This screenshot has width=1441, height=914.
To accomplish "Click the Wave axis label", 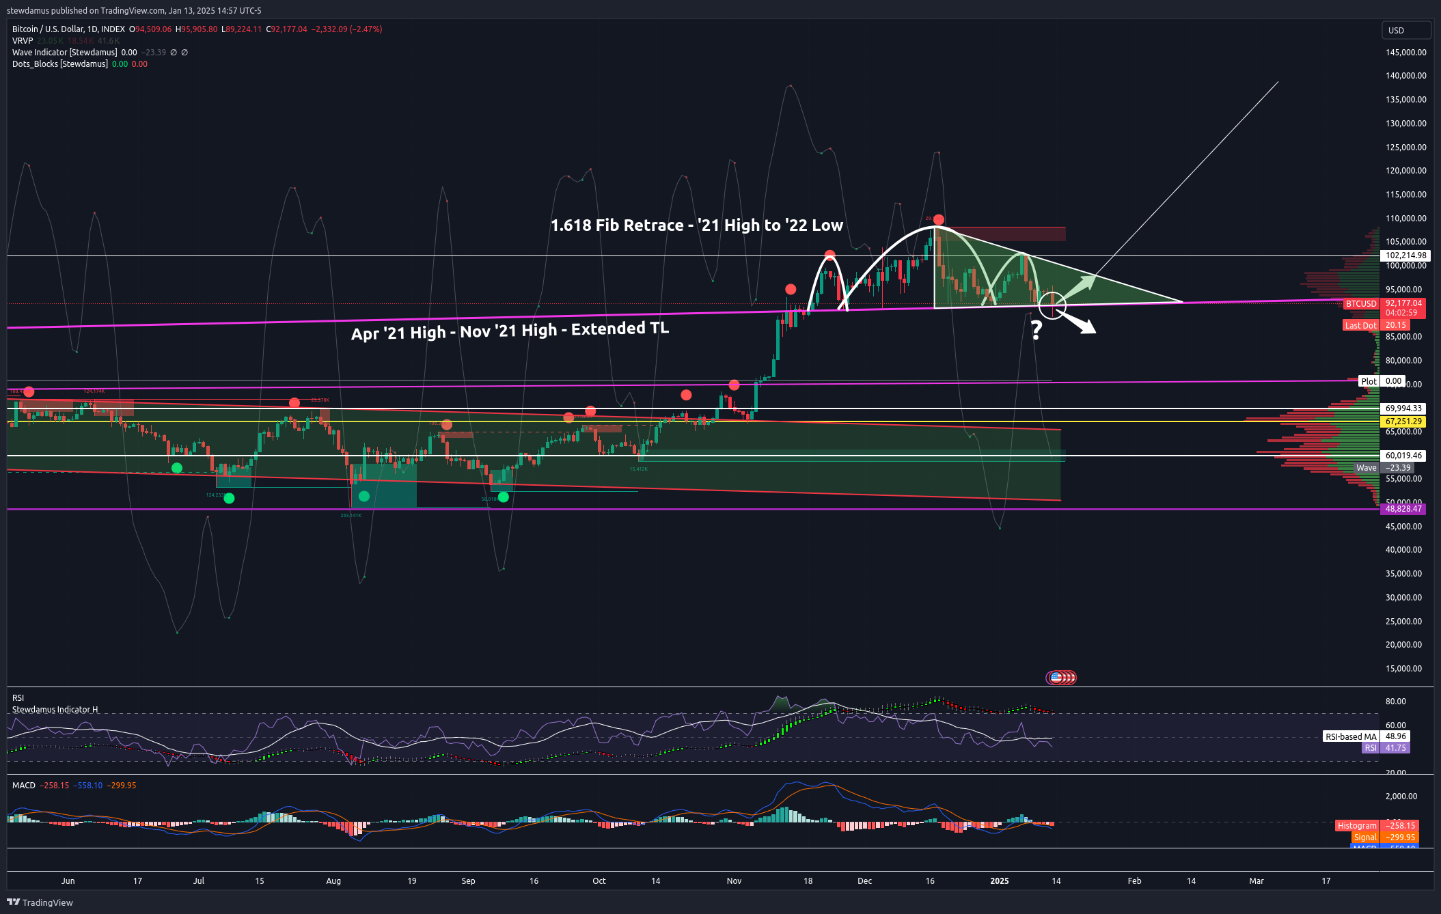I will point(1367,468).
